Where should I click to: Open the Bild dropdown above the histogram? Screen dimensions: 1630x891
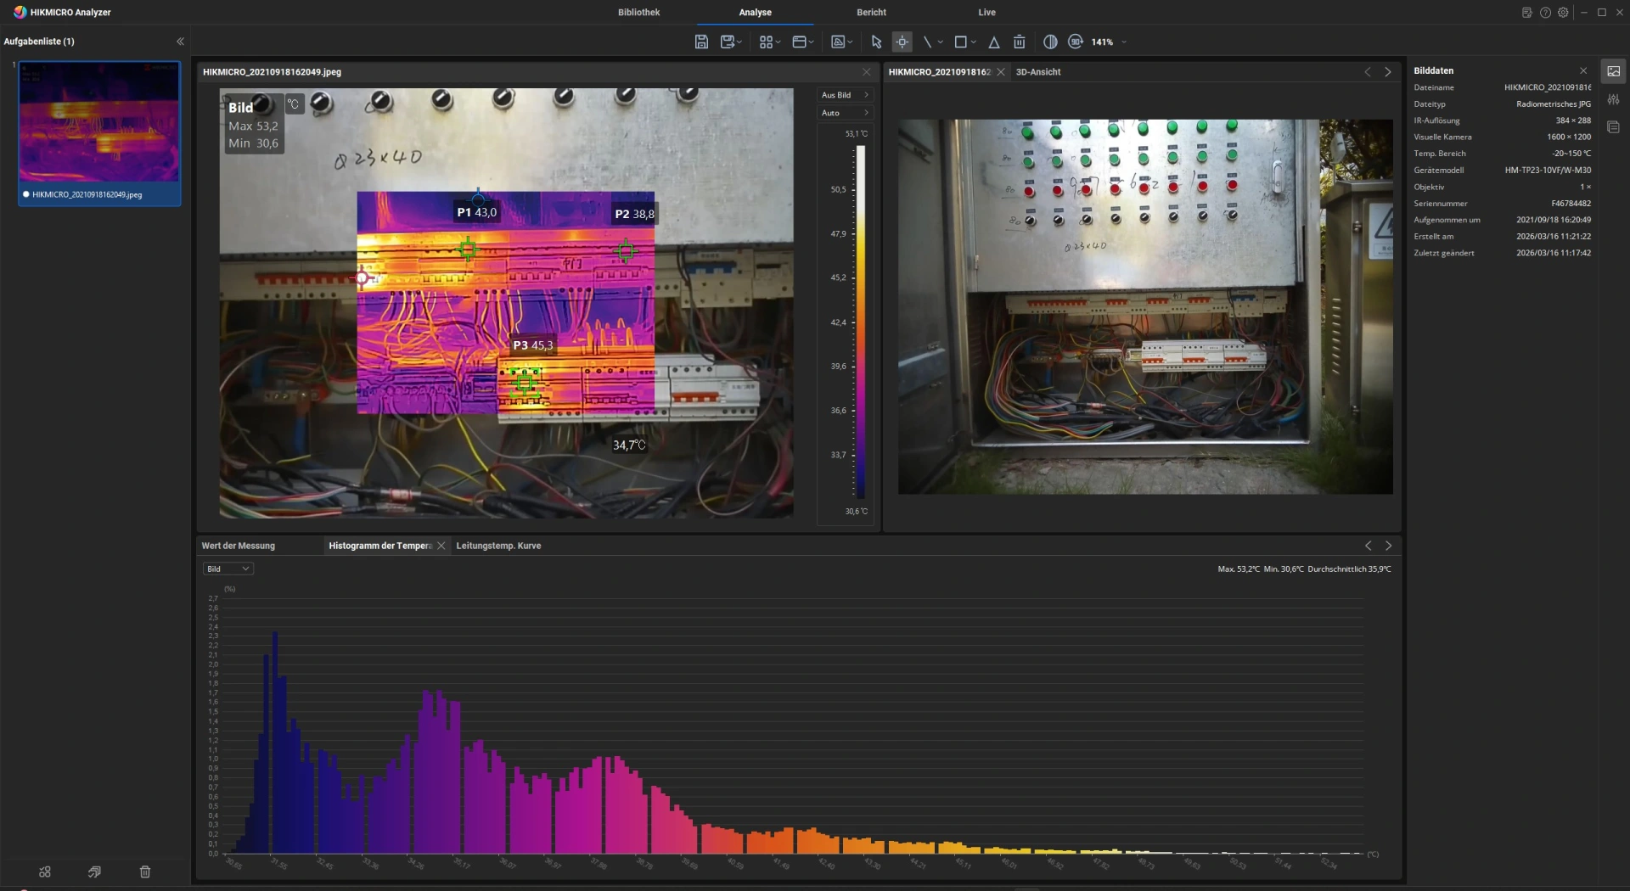(x=228, y=569)
